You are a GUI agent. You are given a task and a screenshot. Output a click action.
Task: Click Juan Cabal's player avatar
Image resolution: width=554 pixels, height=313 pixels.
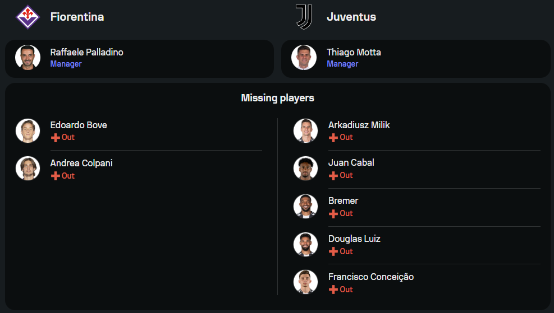(x=305, y=169)
